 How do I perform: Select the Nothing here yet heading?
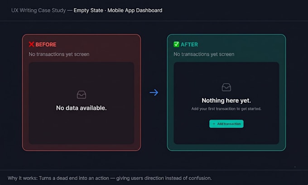pos(226,100)
